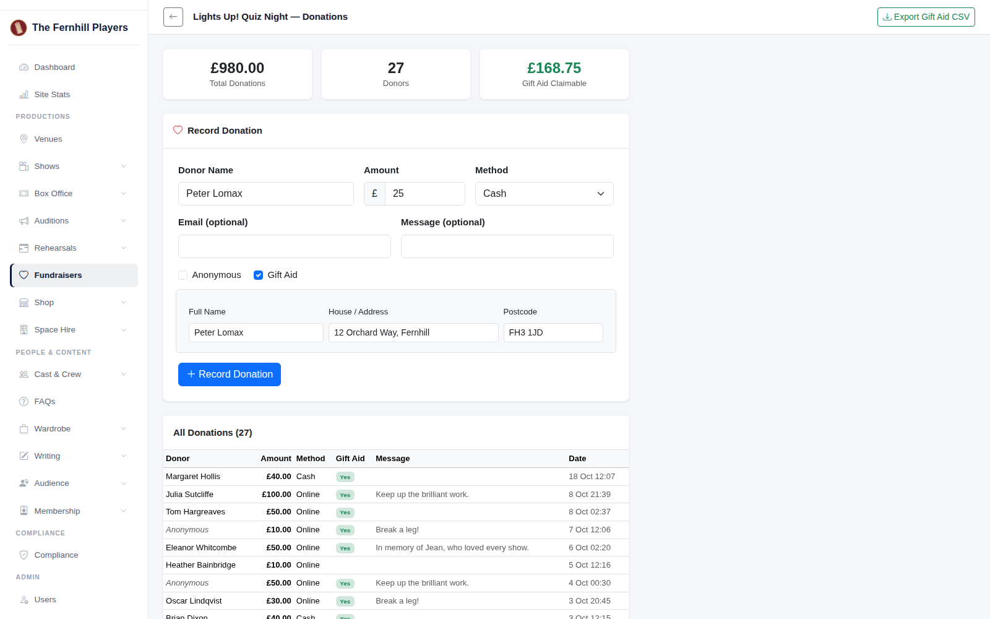Expand the Rehearsals submenu chevron

click(124, 248)
